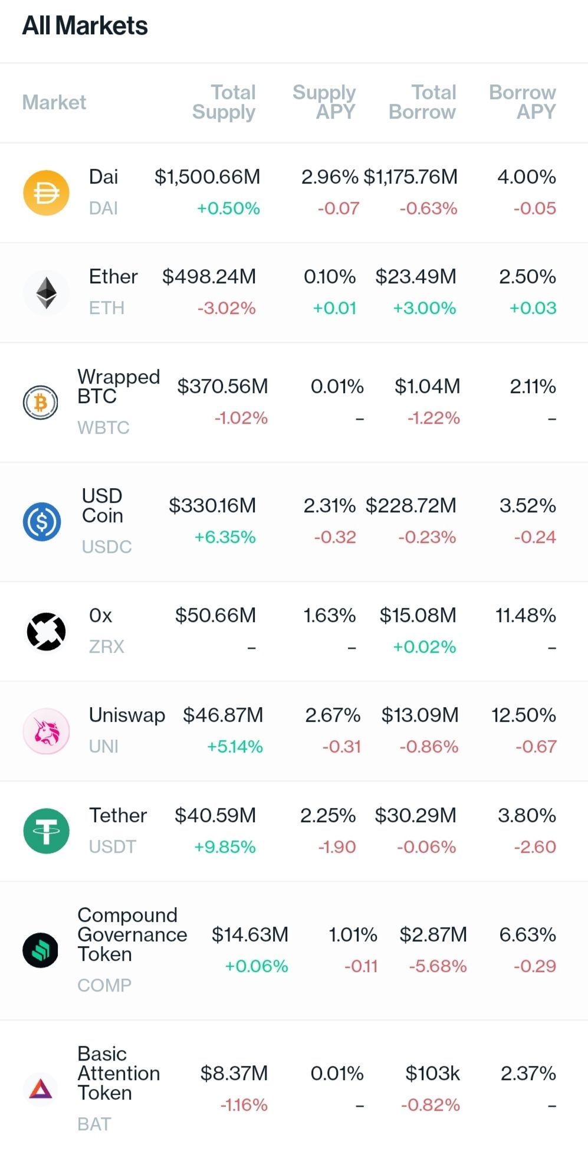This screenshot has width=588, height=1158.
Task: Click Ether total supply $498.24M value
Action: click(x=209, y=276)
